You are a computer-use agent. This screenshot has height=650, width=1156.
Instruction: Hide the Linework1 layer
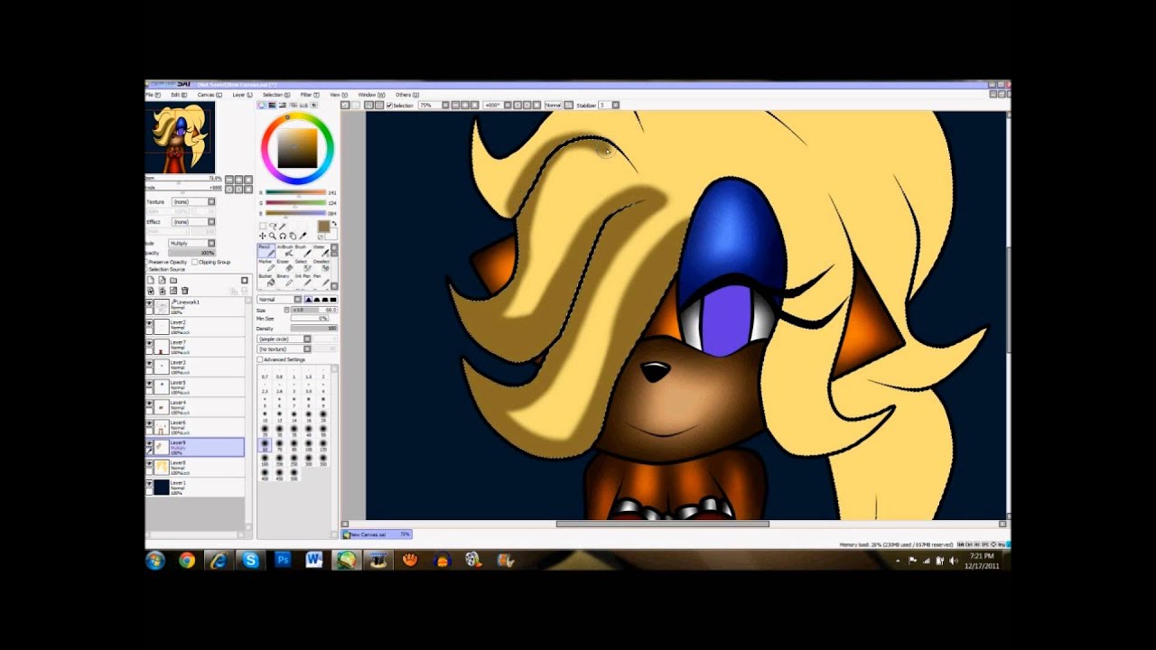click(x=149, y=303)
